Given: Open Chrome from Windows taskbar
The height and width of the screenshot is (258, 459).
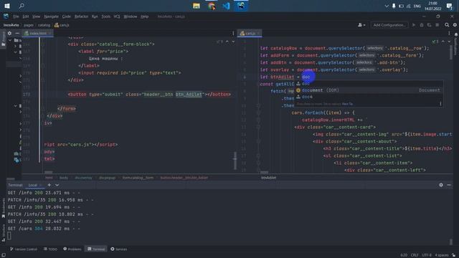Looking at the screenshot, I should point(212,6).
